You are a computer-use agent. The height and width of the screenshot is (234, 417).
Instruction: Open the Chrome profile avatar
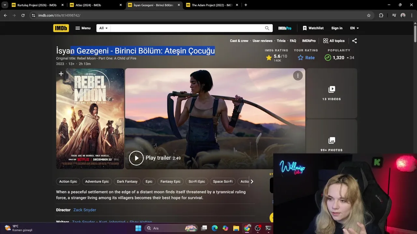[403, 15]
